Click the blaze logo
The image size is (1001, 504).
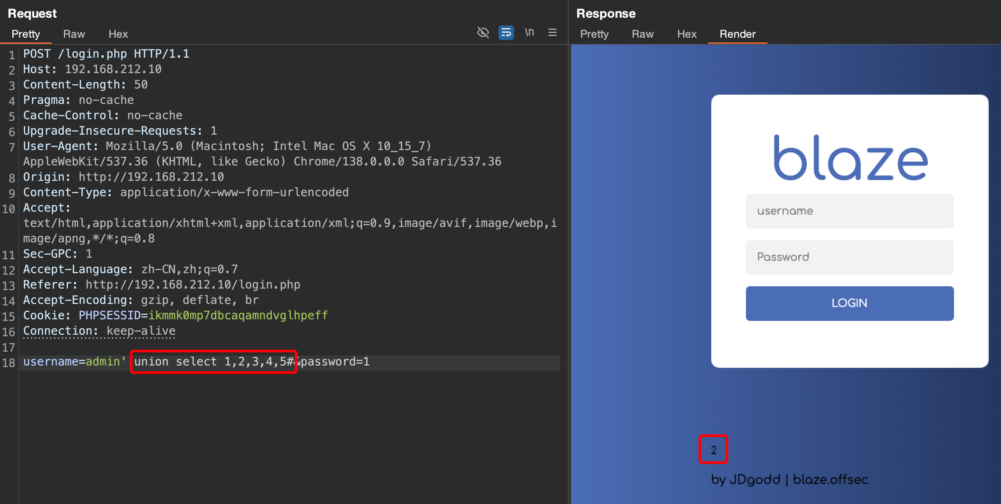tap(850, 158)
